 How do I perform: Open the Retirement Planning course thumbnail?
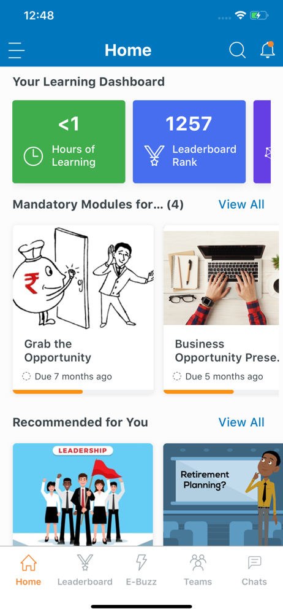point(223,494)
